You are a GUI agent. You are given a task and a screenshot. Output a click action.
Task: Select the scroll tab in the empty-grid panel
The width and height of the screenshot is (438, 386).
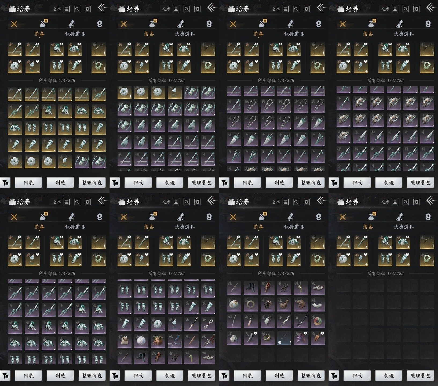pos(400,217)
